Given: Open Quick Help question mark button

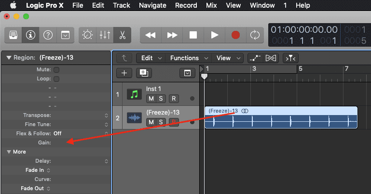Looking at the screenshot, I should click(48, 35).
